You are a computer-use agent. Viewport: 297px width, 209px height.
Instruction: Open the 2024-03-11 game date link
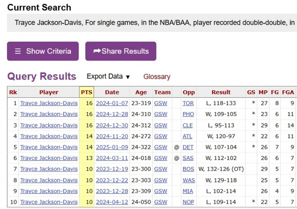pyautogui.click(x=112, y=158)
